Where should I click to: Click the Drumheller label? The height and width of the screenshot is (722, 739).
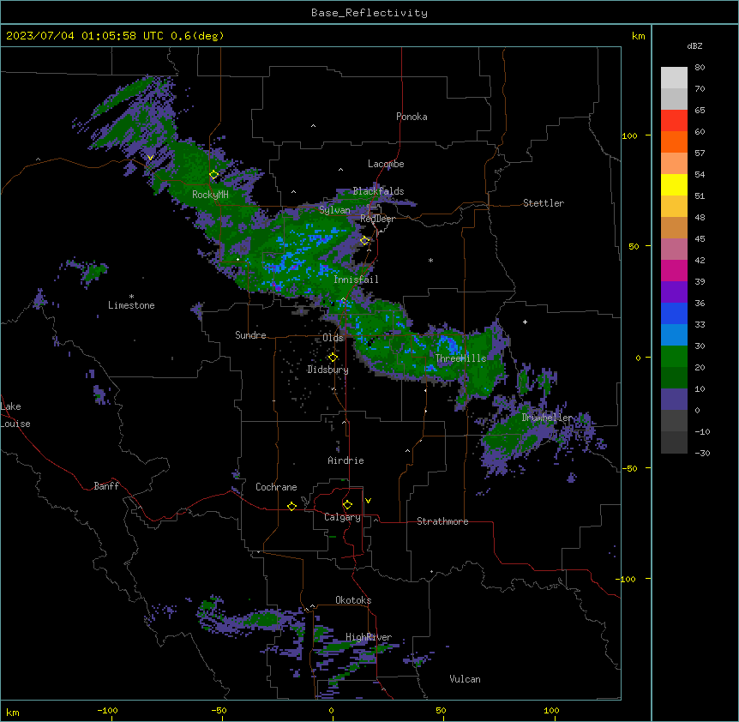pos(547,418)
